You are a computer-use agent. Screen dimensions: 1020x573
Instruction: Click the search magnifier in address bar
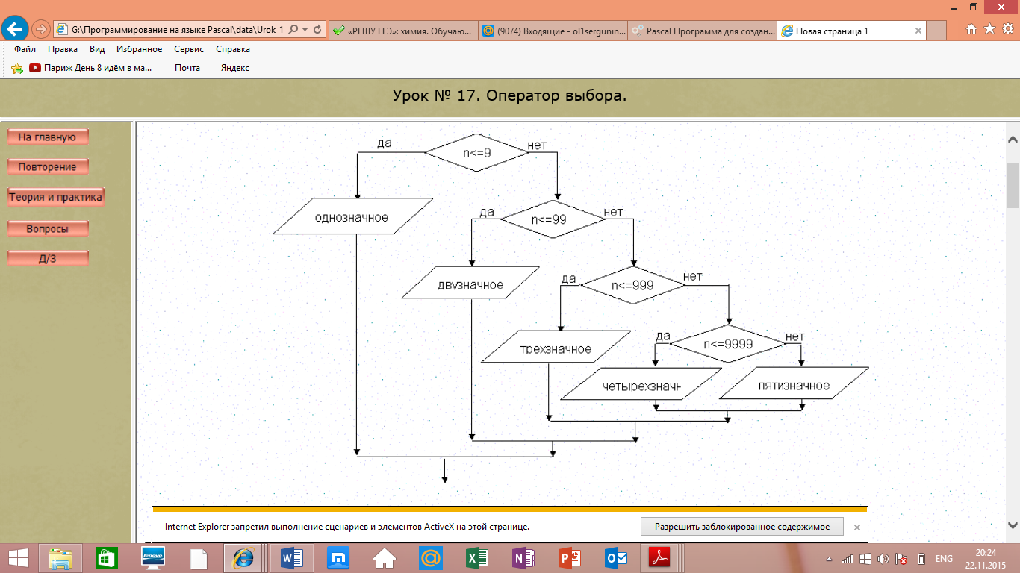tap(293, 30)
